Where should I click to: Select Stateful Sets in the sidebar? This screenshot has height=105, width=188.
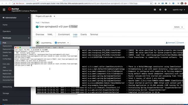7,52
